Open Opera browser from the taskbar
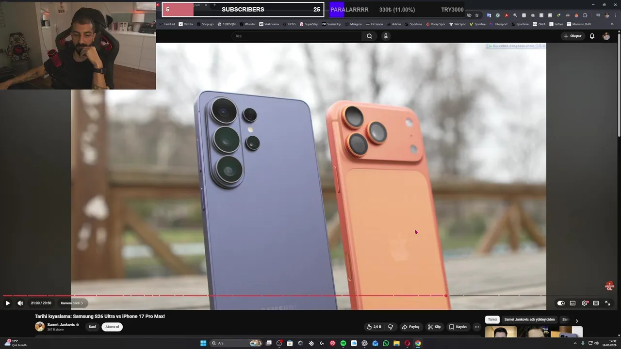This screenshot has height=349, width=621. [x=407, y=343]
